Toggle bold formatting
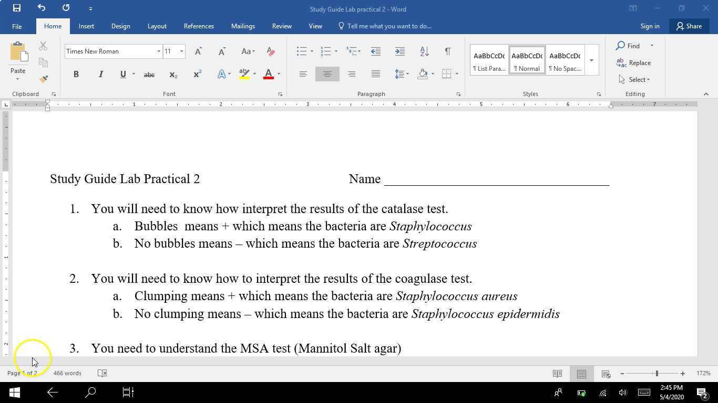The height and width of the screenshot is (403, 718). [x=76, y=74]
